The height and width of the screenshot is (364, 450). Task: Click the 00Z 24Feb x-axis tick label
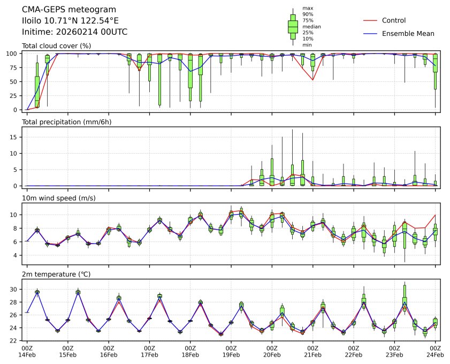point(435,351)
